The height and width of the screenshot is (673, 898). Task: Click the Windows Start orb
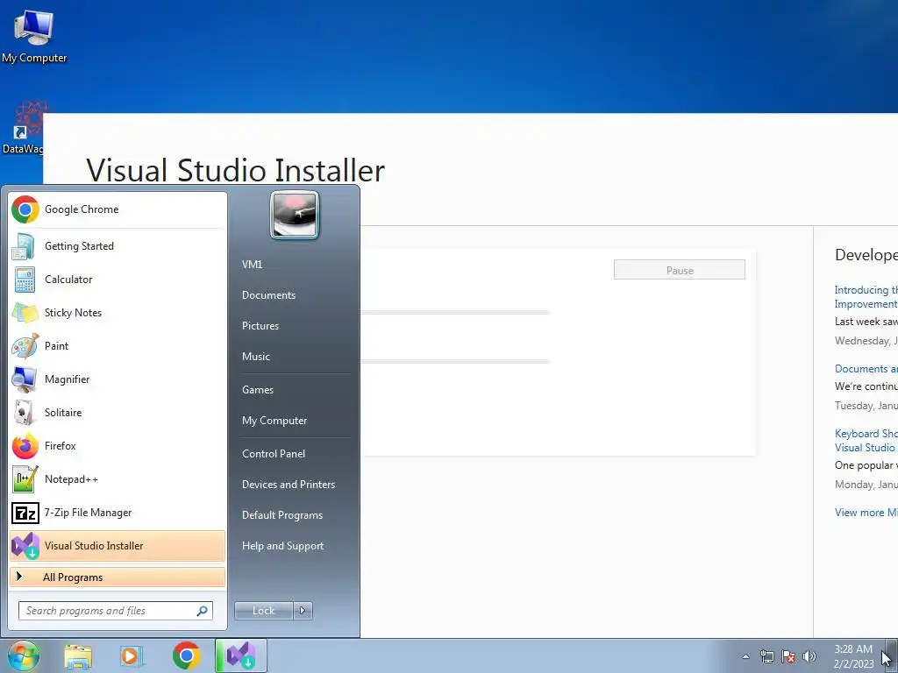coord(24,655)
